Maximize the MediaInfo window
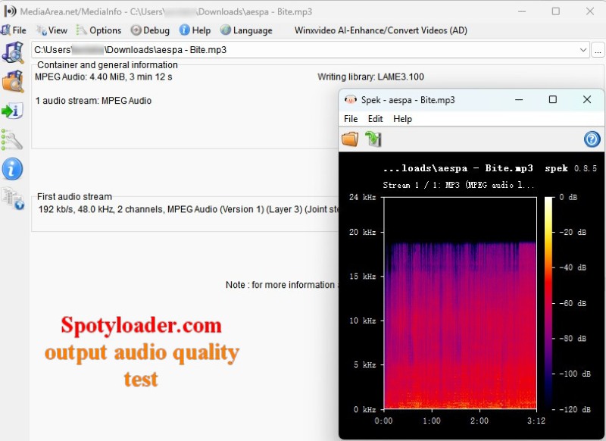The width and height of the screenshot is (606, 441). 555,11
